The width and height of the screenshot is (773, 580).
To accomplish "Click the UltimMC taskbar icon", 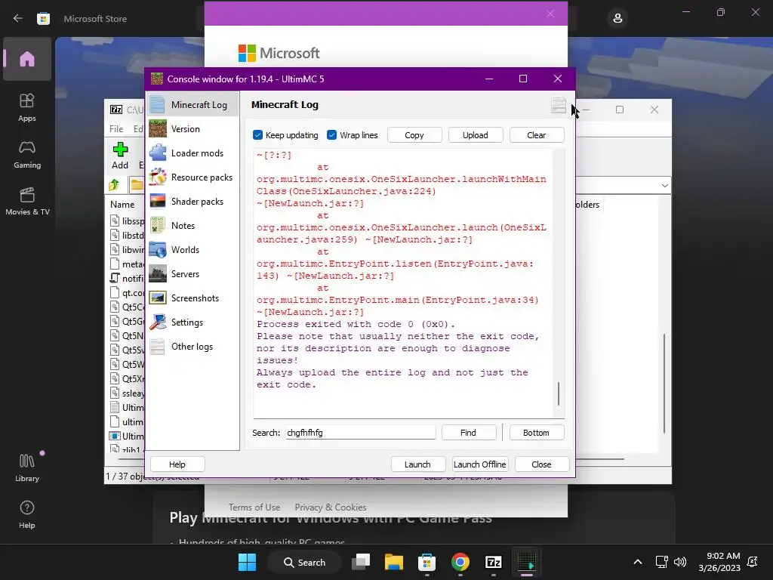I will pyautogui.click(x=526, y=562).
